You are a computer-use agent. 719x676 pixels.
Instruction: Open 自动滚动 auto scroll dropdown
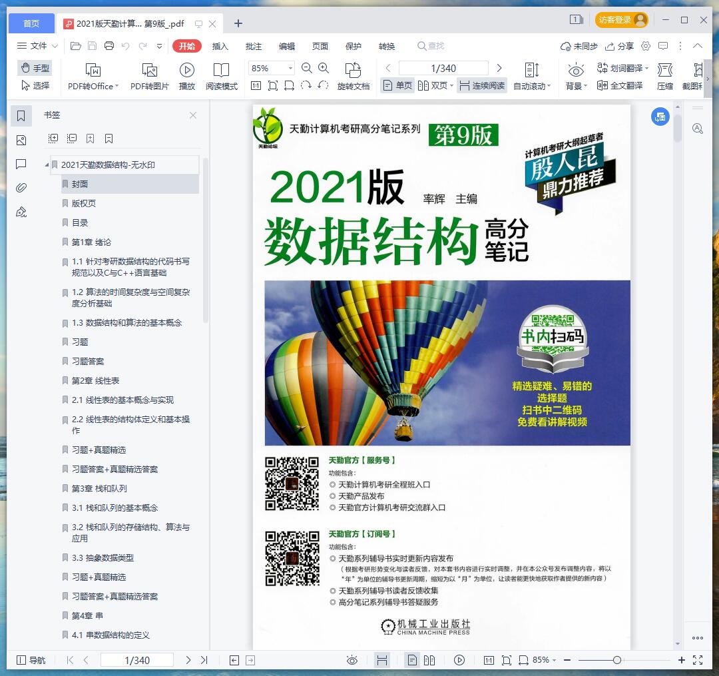[532, 76]
